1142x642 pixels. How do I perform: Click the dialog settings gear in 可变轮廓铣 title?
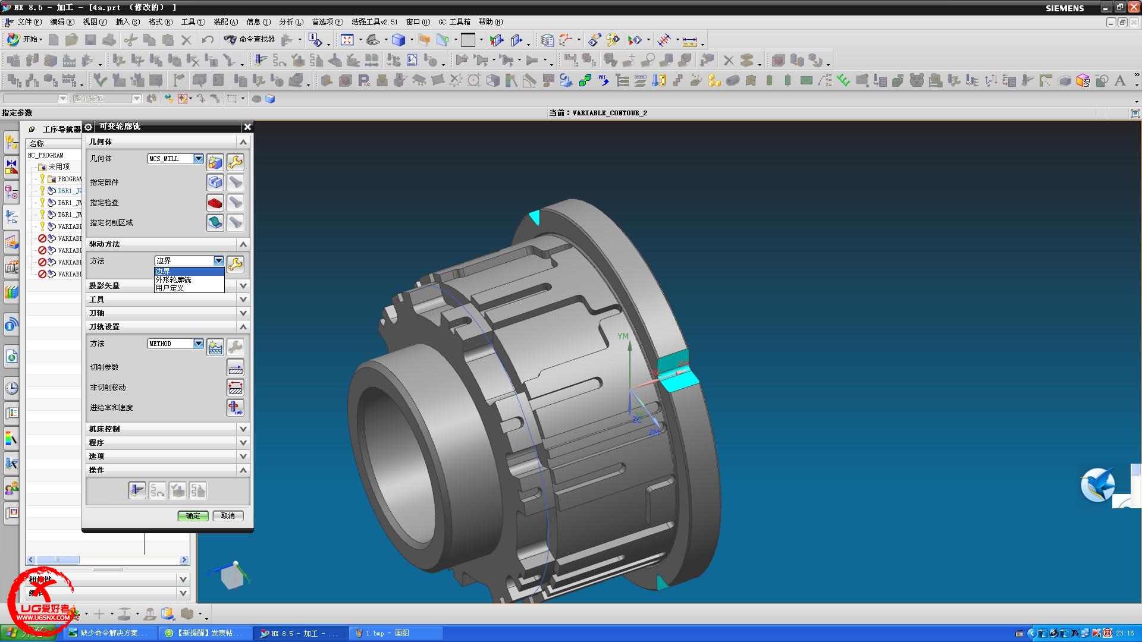(89, 127)
